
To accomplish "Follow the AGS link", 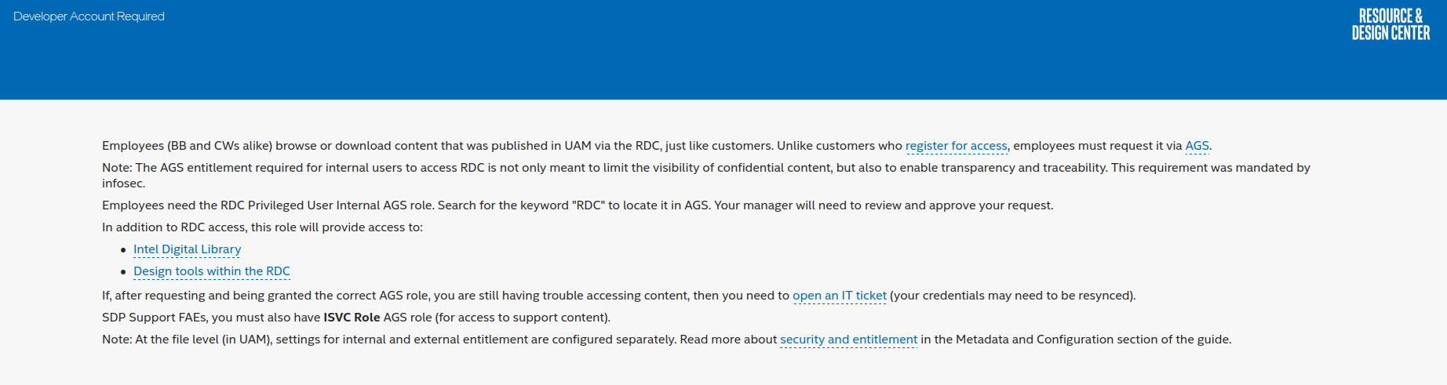I will (1197, 146).
